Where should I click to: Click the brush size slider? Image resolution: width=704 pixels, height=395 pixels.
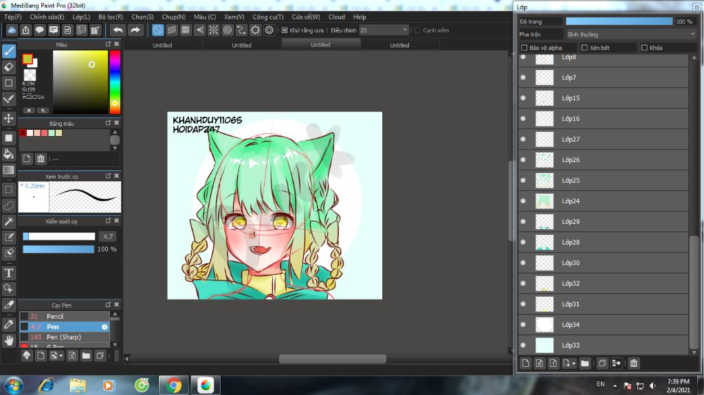pyautogui.click(x=59, y=236)
